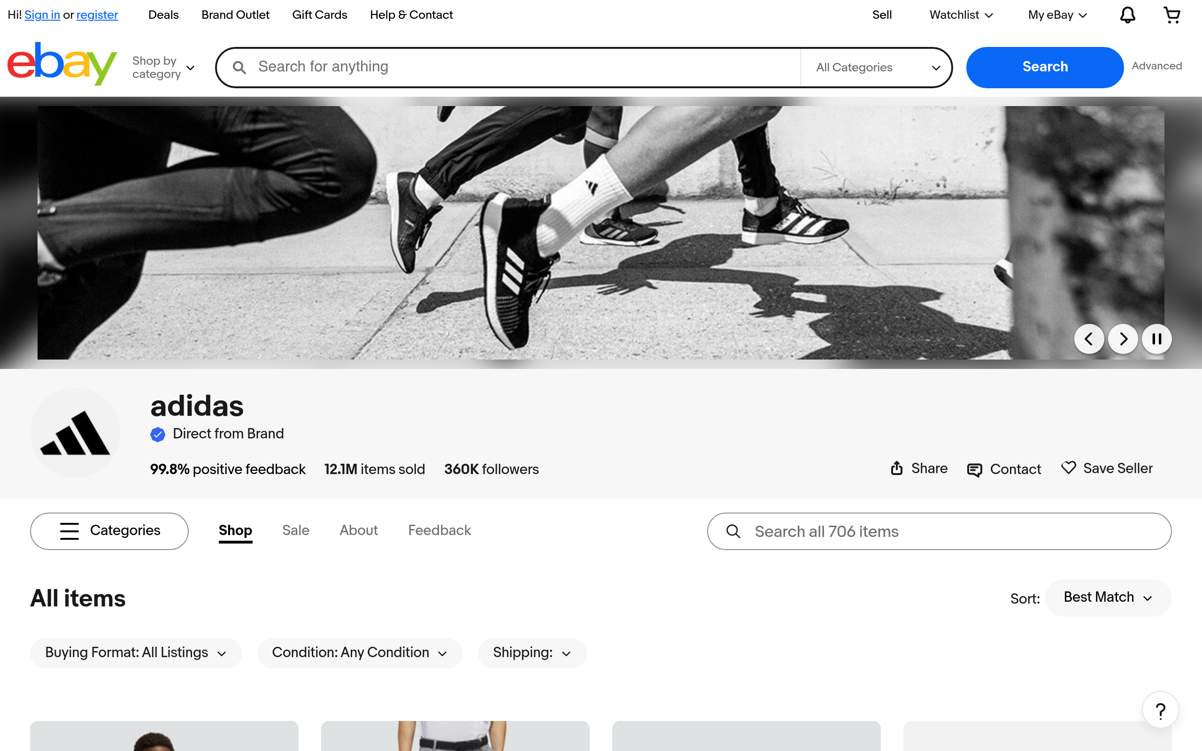Image resolution: width=1202 pixels, height=751 pixels.
Task: Show next banner slide arrow
Action: [x=1123, y=339]
